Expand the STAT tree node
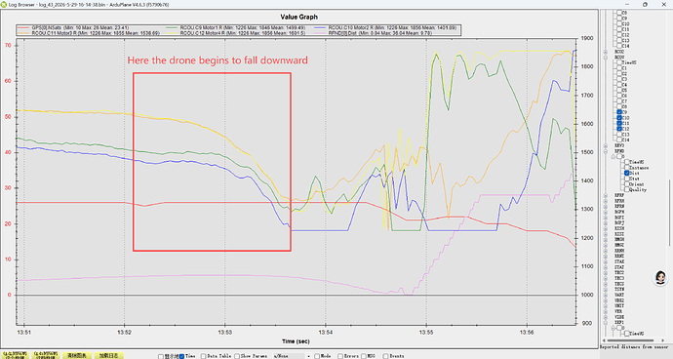 [x=606, y=267]
